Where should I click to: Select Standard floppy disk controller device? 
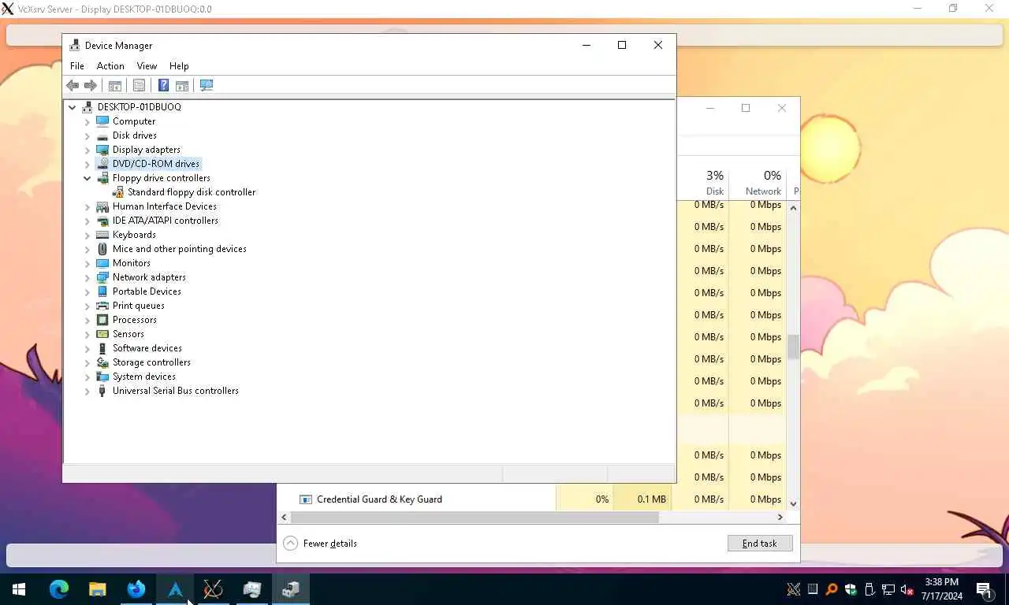192,192
